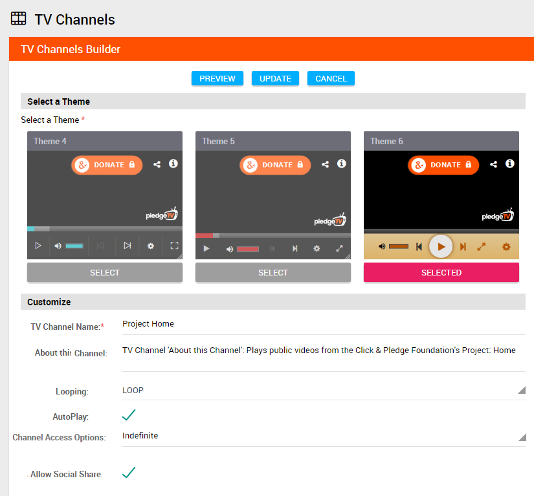The height and width of the screenshot is (496, 534).
Task: Click the Theme 5 Donate button
Action: click(275, 165)
